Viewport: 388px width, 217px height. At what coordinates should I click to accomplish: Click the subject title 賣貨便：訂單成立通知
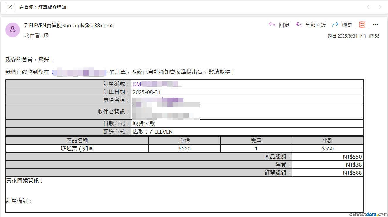43,7
